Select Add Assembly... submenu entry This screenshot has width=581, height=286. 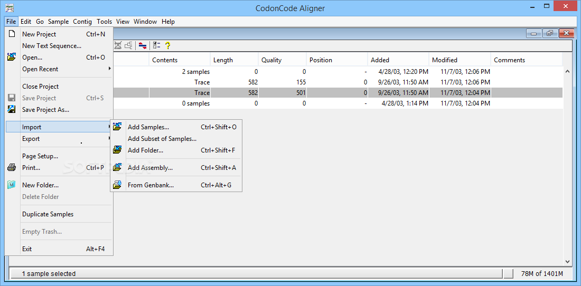[176, 168]
